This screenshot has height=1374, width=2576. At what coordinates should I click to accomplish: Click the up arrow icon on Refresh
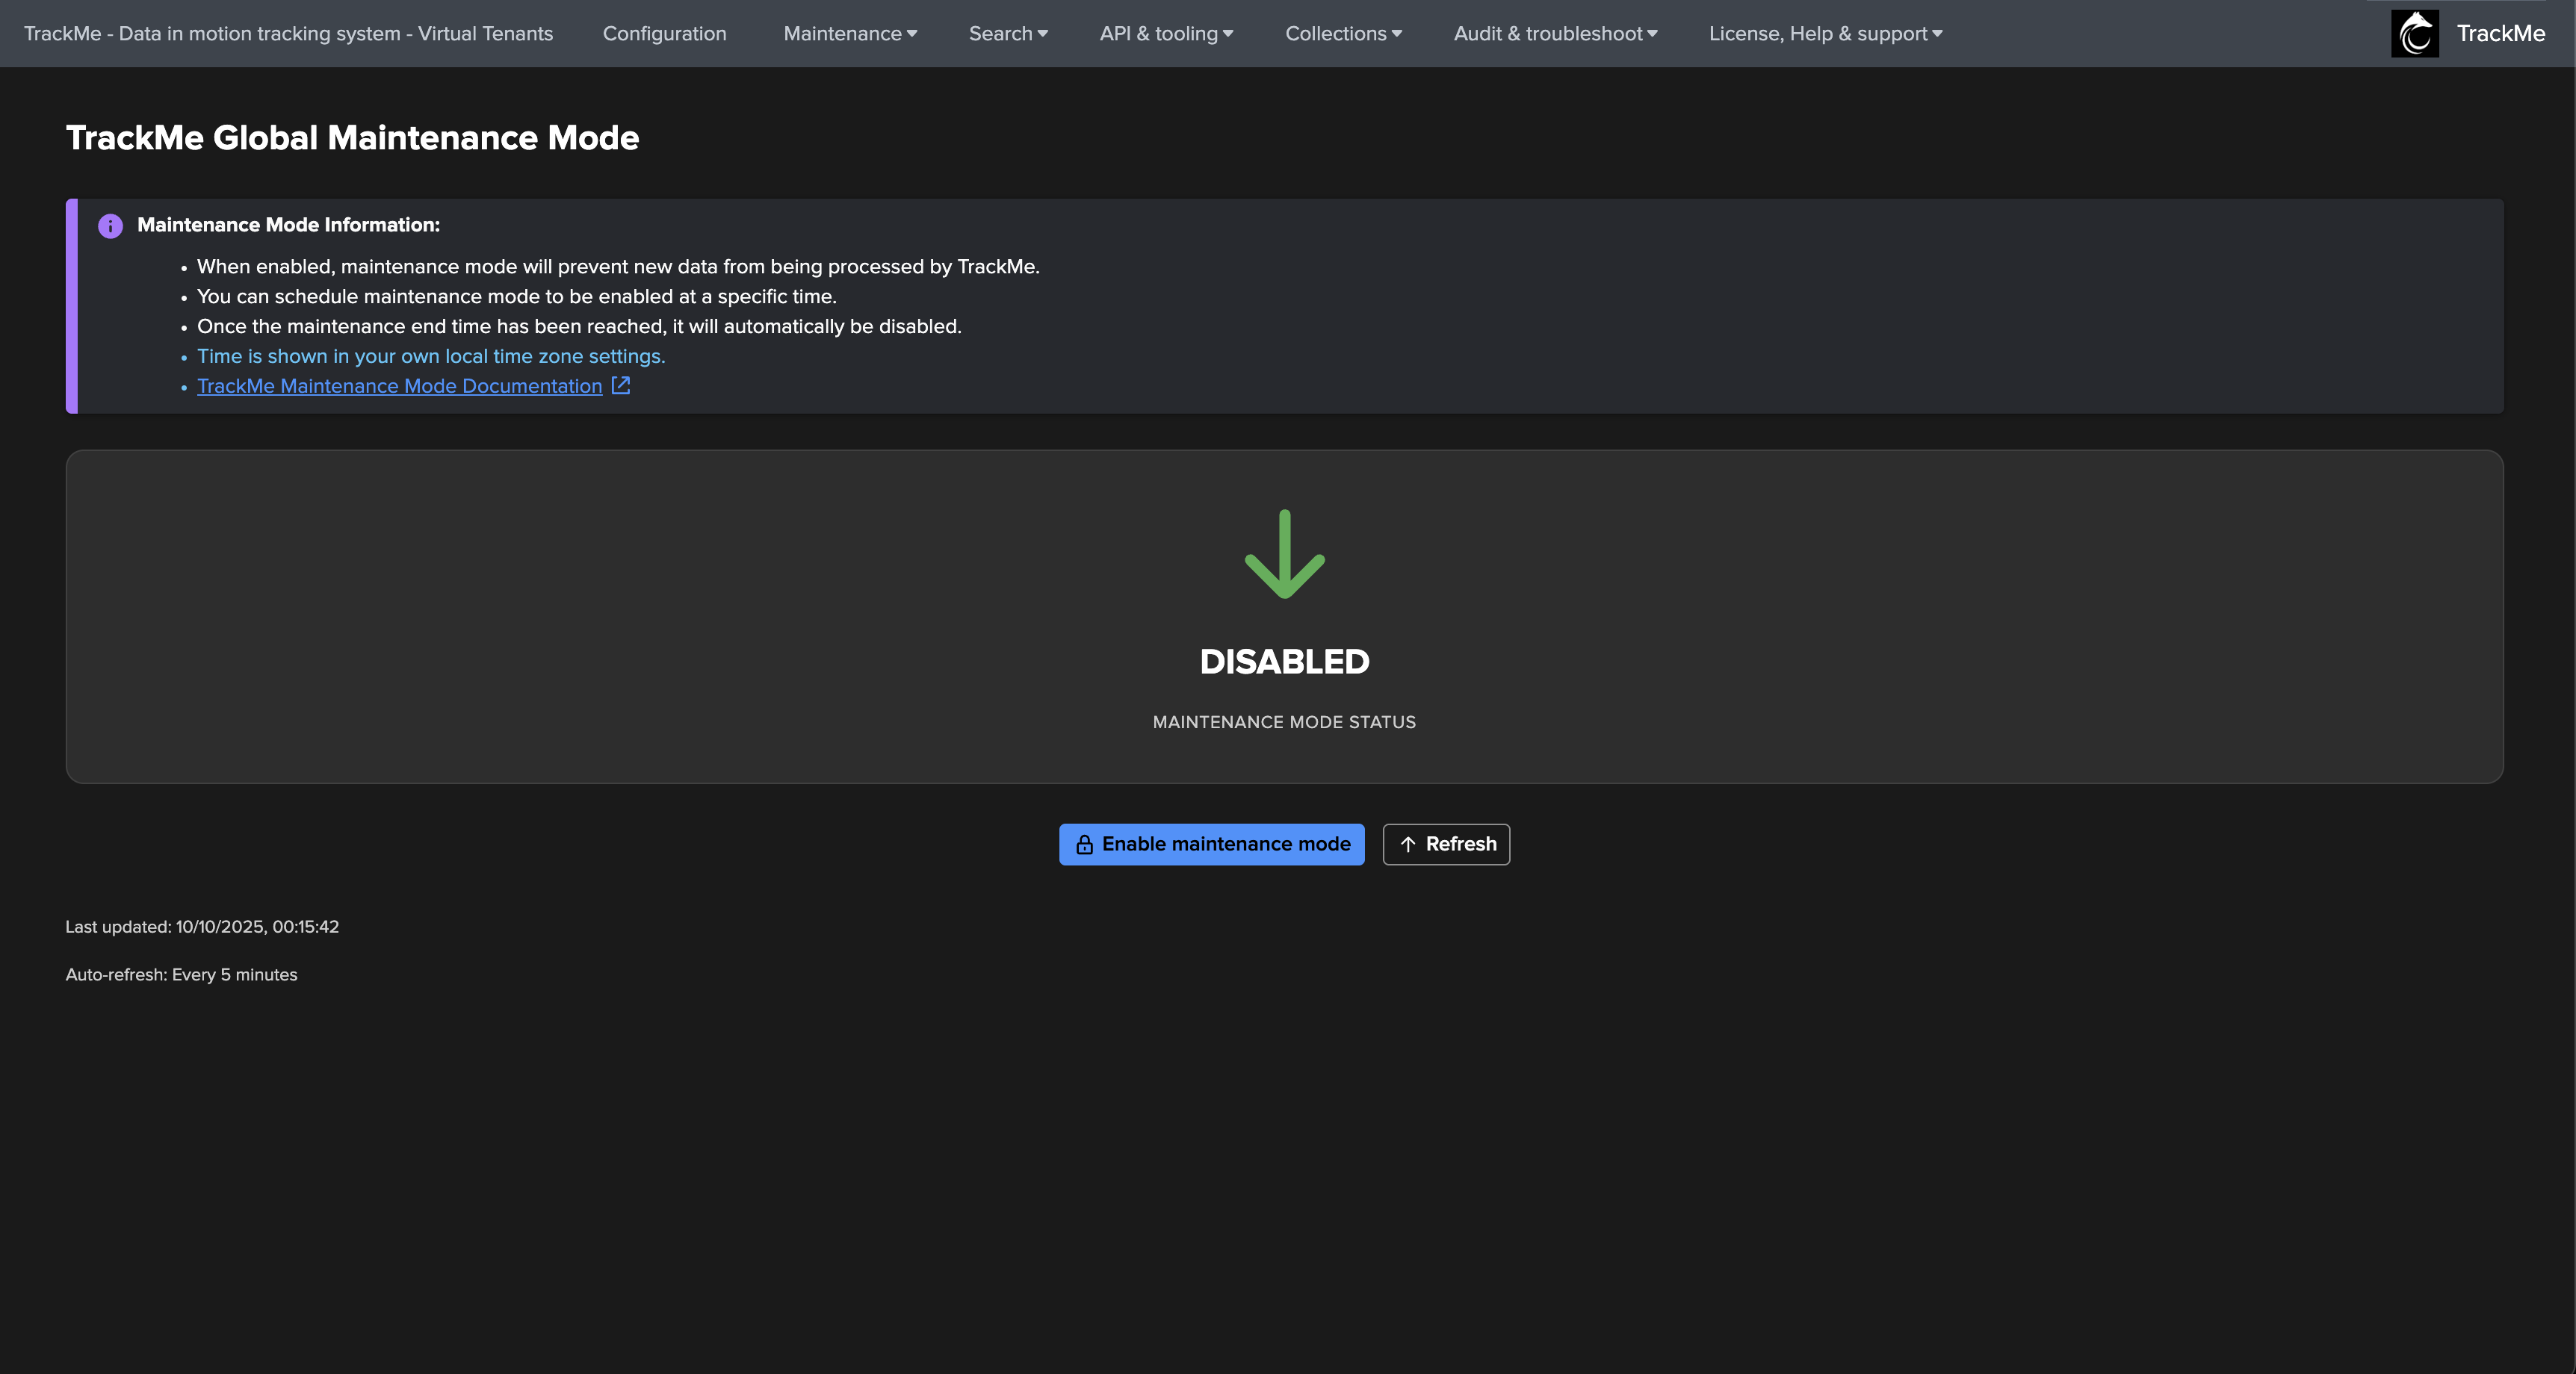click(1408, 845)
